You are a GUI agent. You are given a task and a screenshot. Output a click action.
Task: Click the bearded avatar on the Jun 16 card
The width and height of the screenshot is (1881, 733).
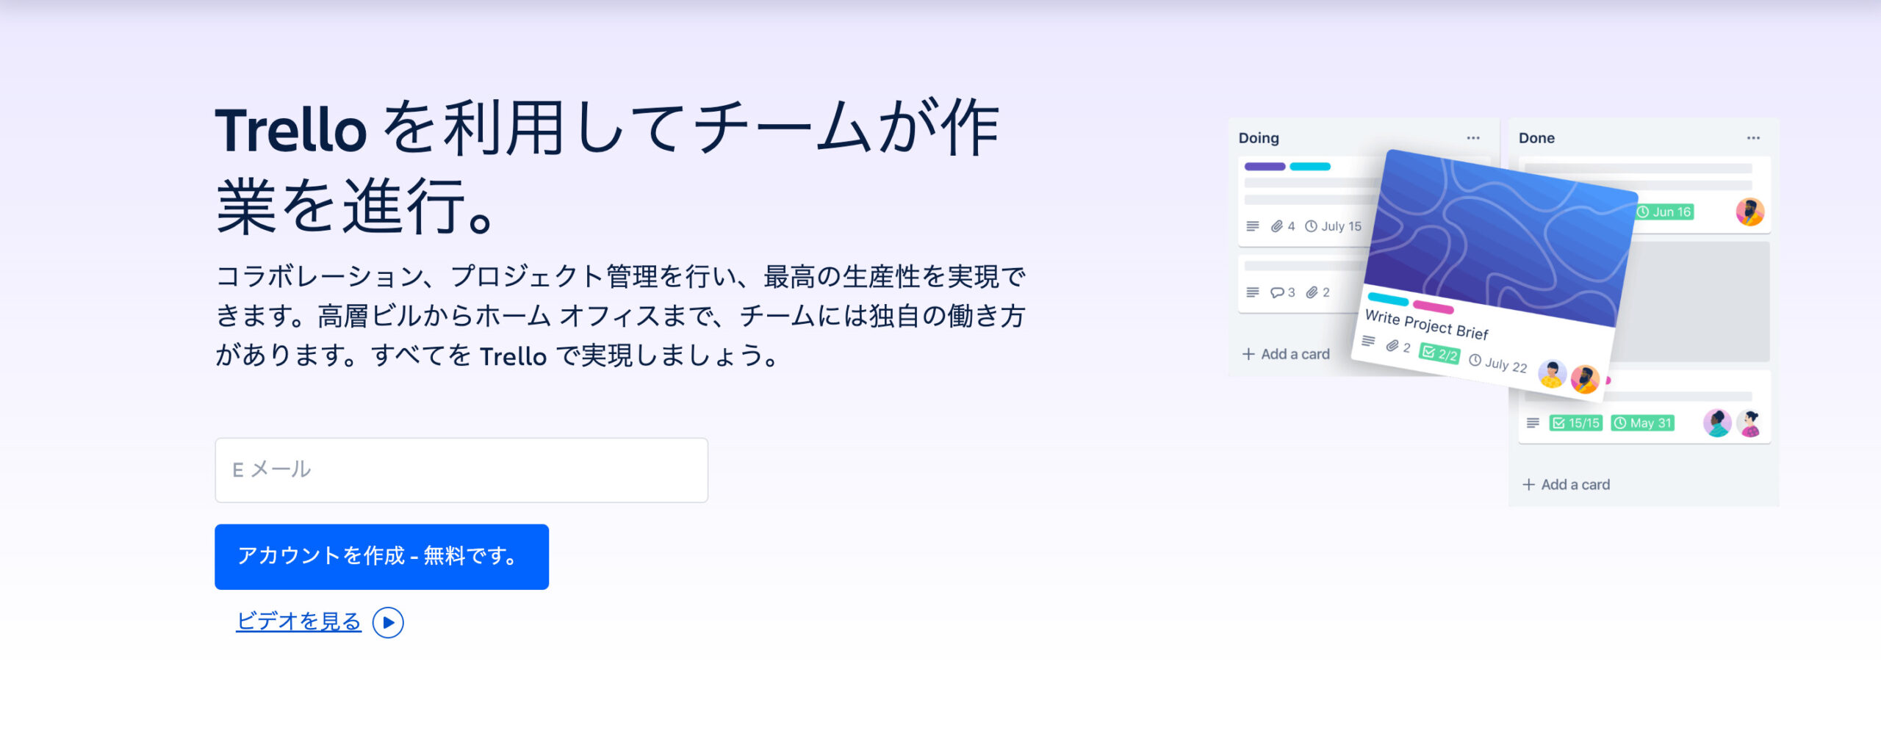1750,212
